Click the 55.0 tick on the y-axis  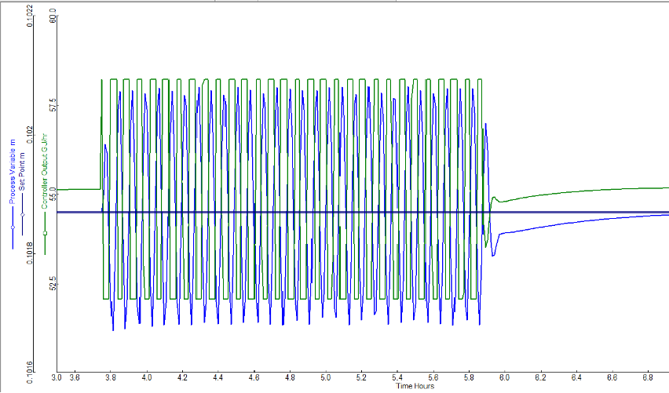[x=53, y=195]
